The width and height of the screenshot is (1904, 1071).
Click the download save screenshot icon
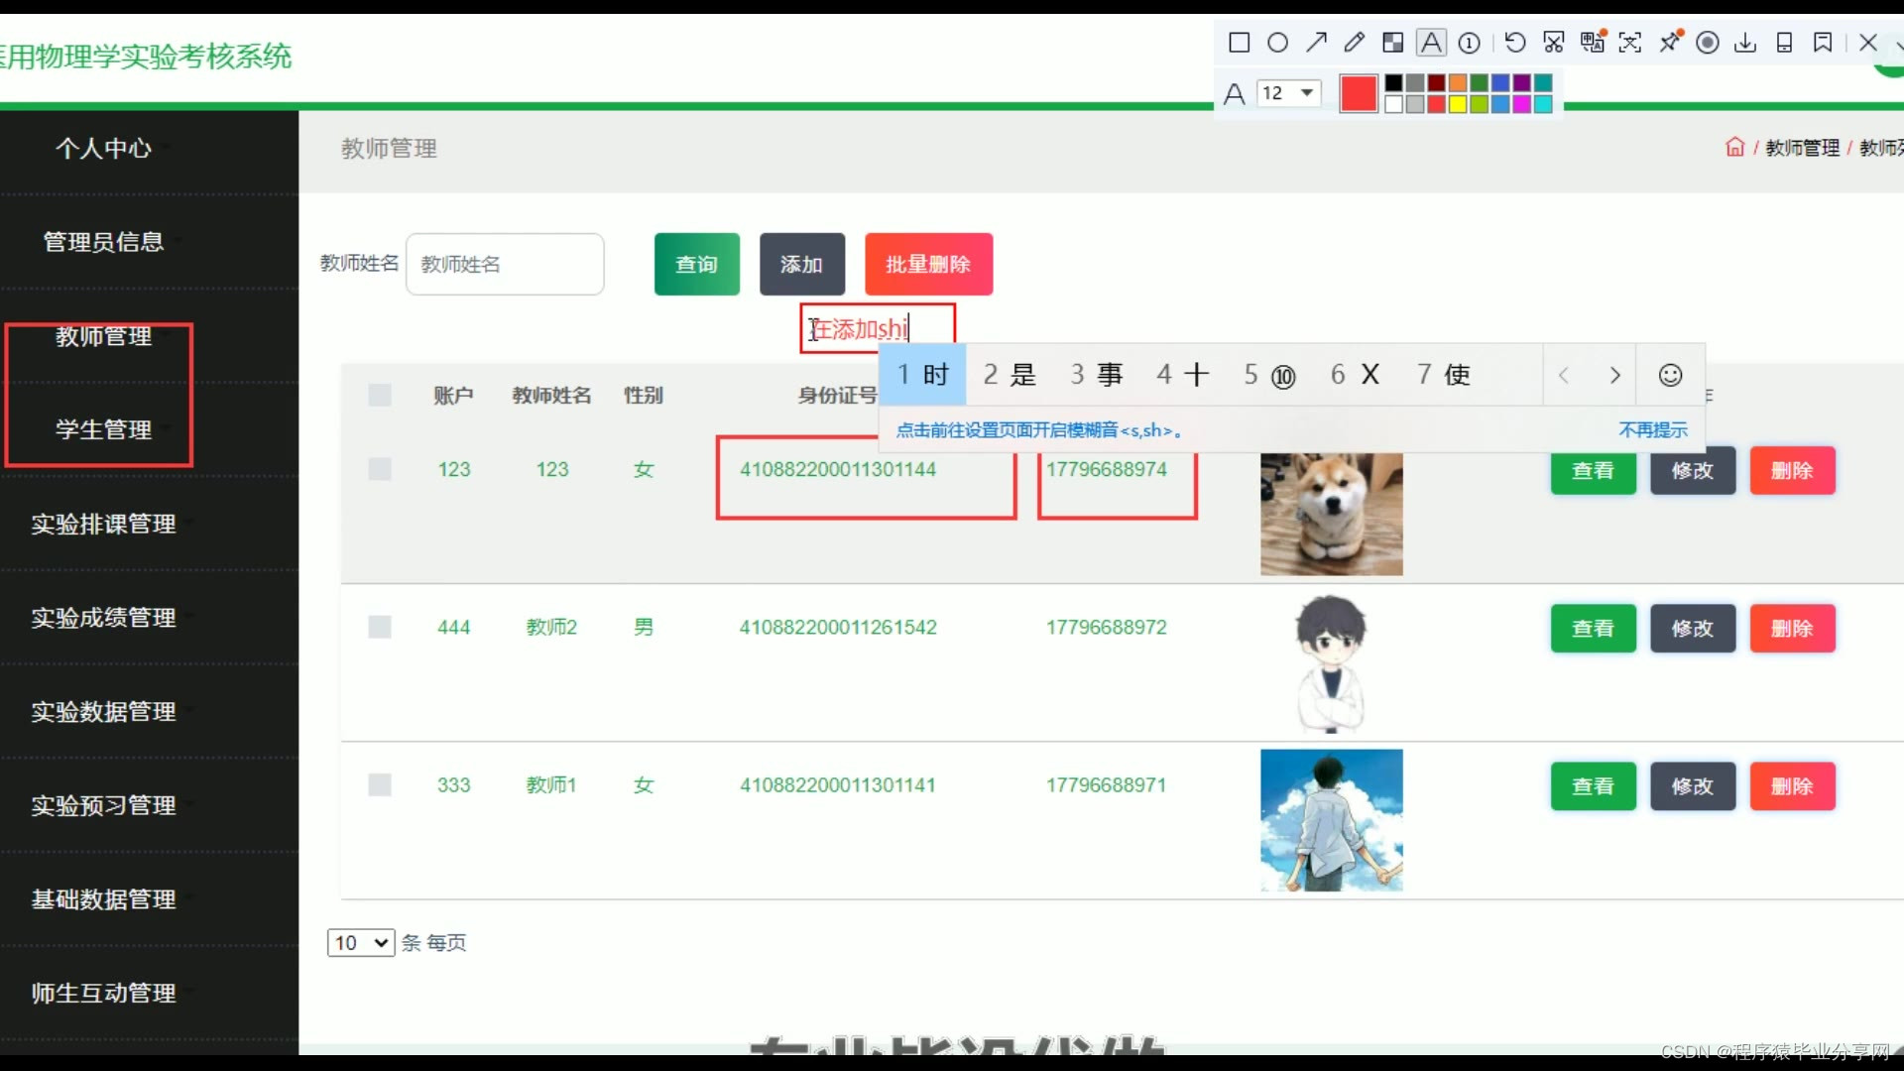coord(1745,43)
